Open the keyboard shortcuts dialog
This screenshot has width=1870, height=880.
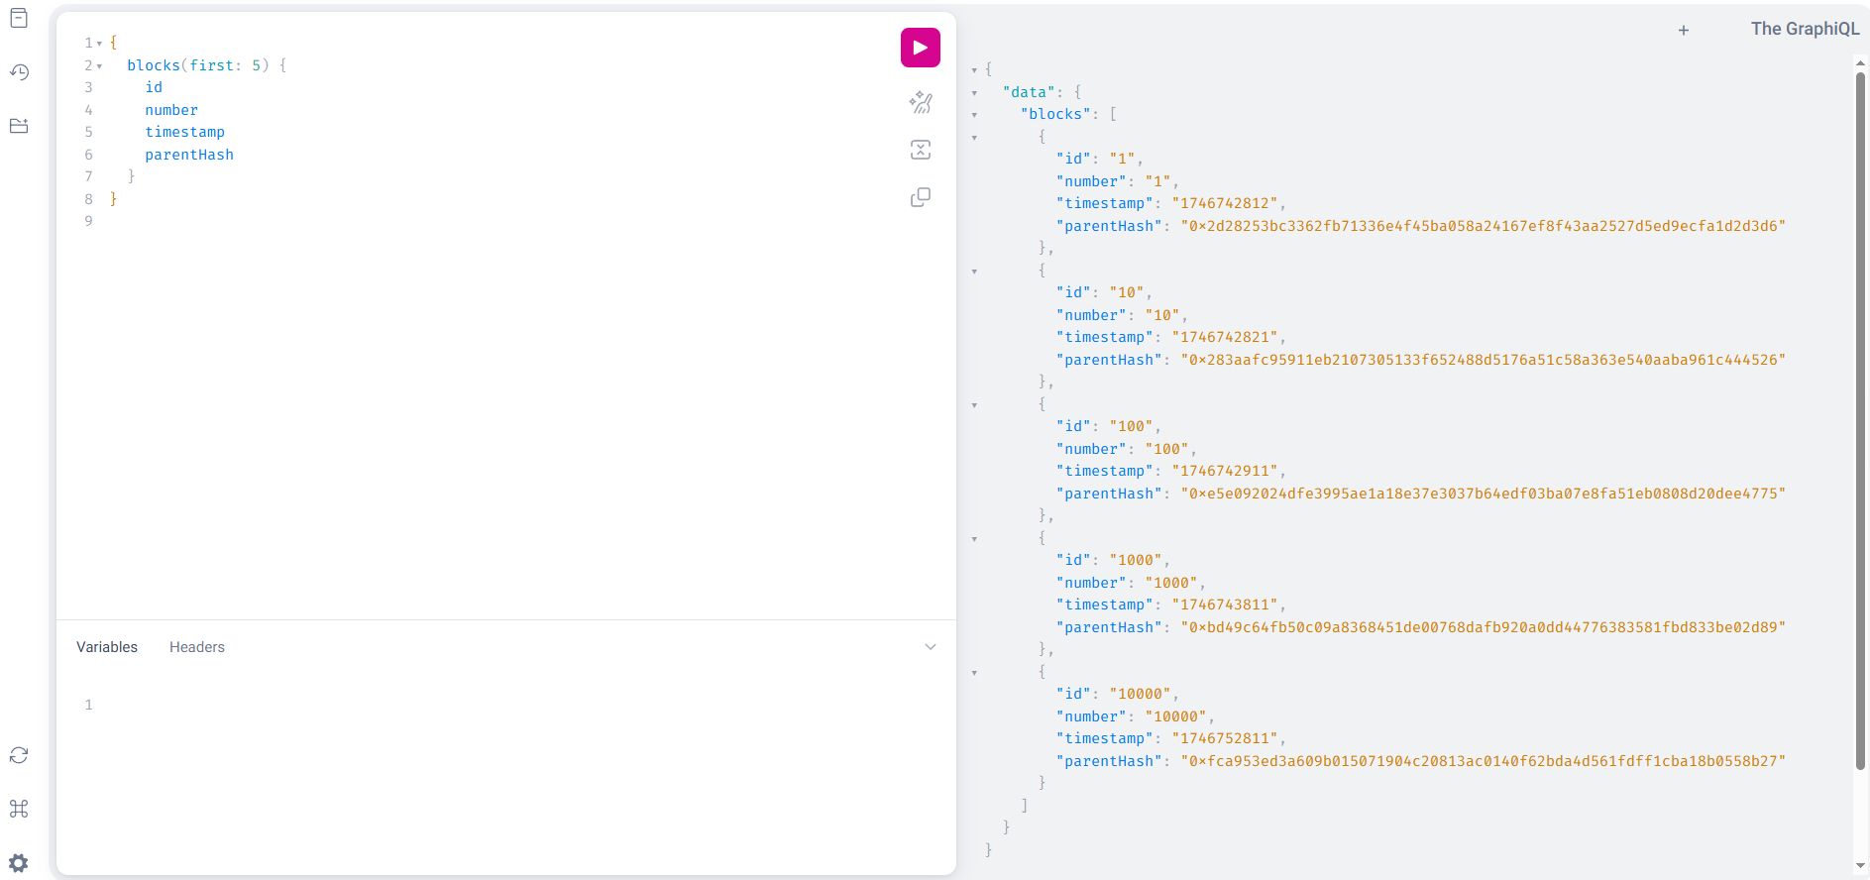pos(19,809)
